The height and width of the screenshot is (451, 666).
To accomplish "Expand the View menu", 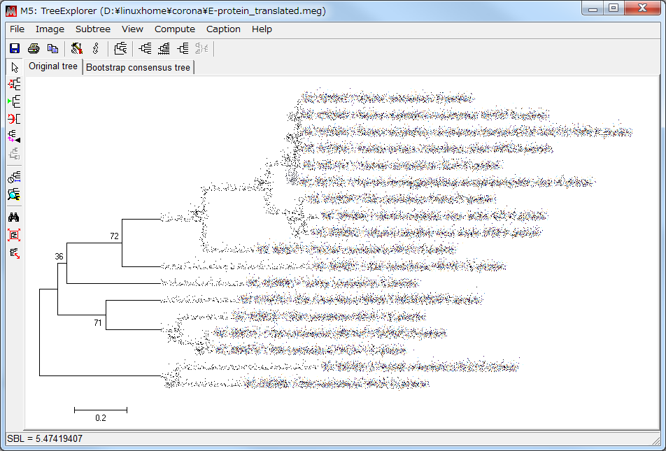I will (x=132, y=29).
